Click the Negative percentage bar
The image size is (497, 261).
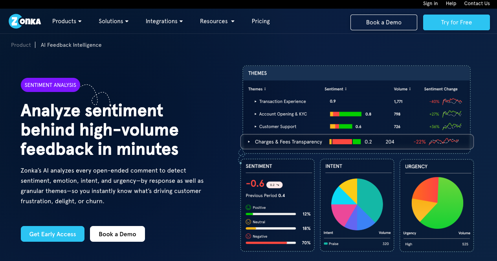(271, 243)
